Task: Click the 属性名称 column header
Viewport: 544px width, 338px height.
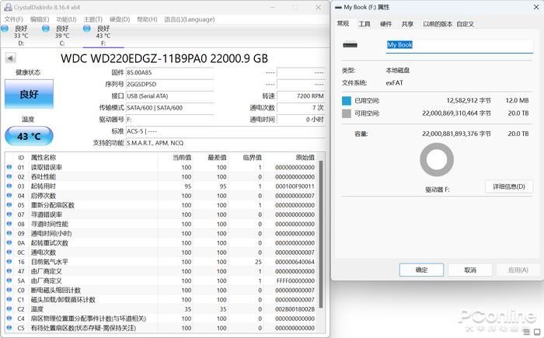Action: [x=44, y=158]
